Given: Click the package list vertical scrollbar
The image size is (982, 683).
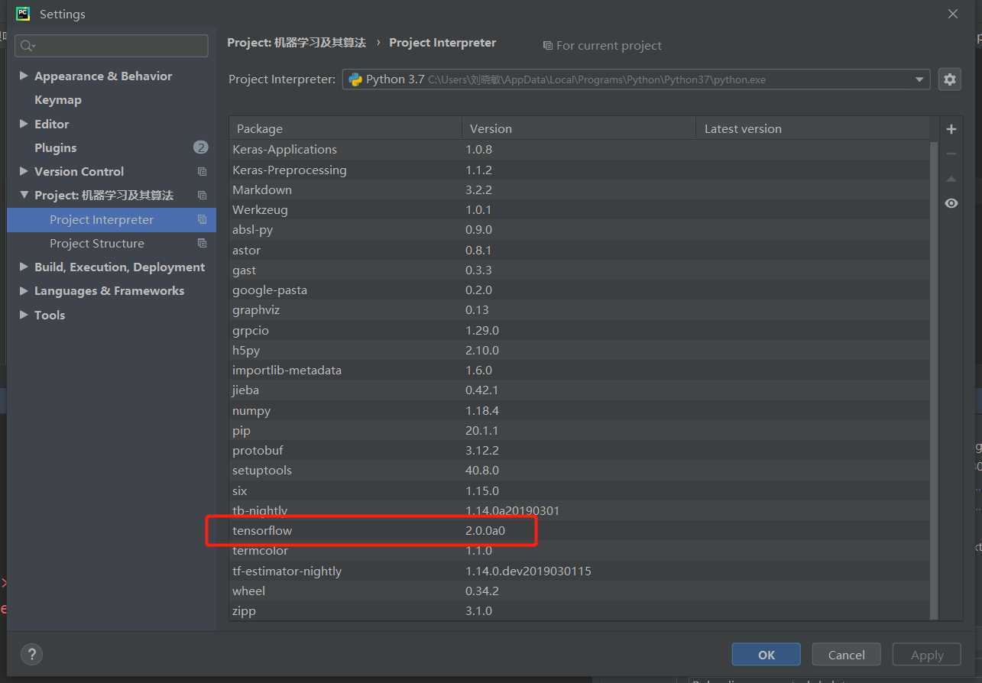Looking at the screenshot, I should tap(933, 380).
